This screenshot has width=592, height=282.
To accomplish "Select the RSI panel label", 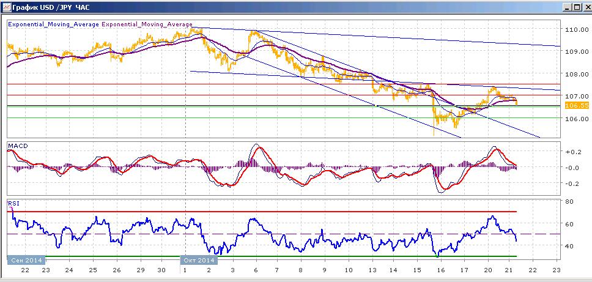I will tap(13, 204).
